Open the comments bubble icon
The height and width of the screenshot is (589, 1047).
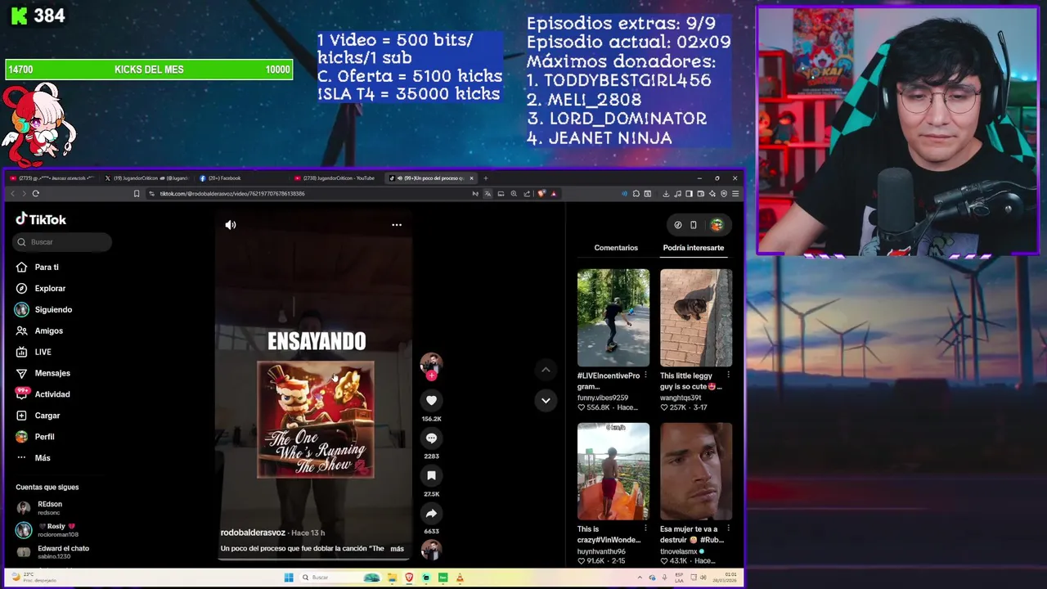click(x=431, y=438)
